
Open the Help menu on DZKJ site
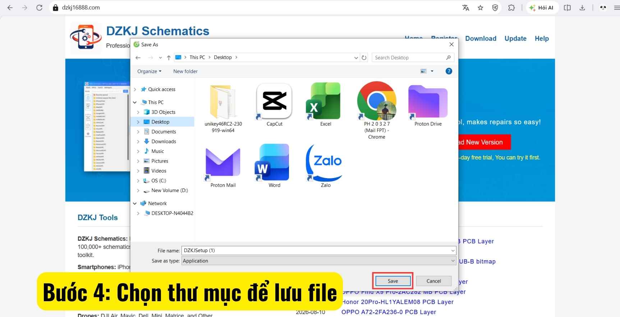click(x=542, y=39)
